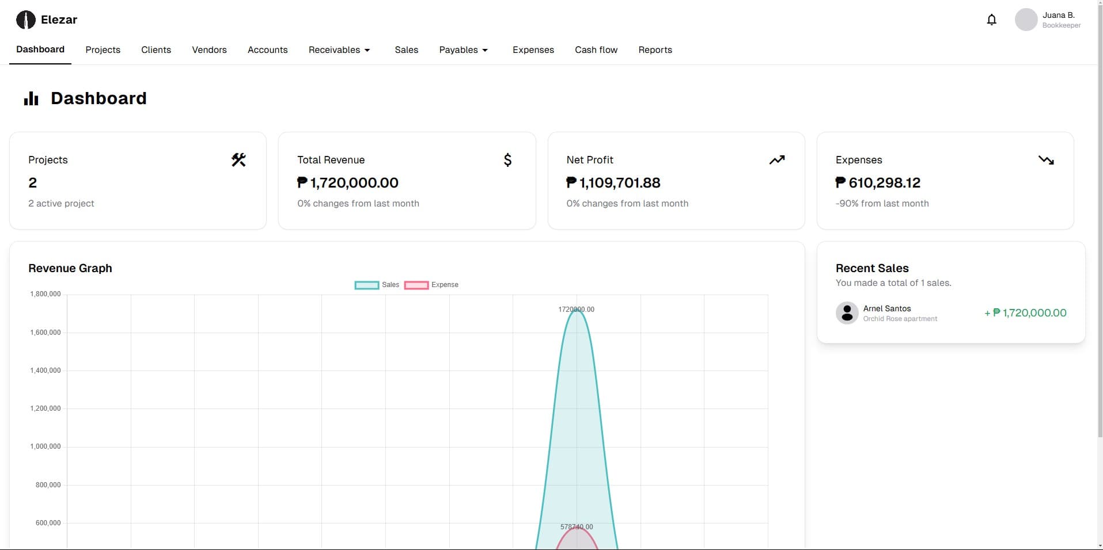
Task: Open the Accounts tab
Action: click(268, 50)
